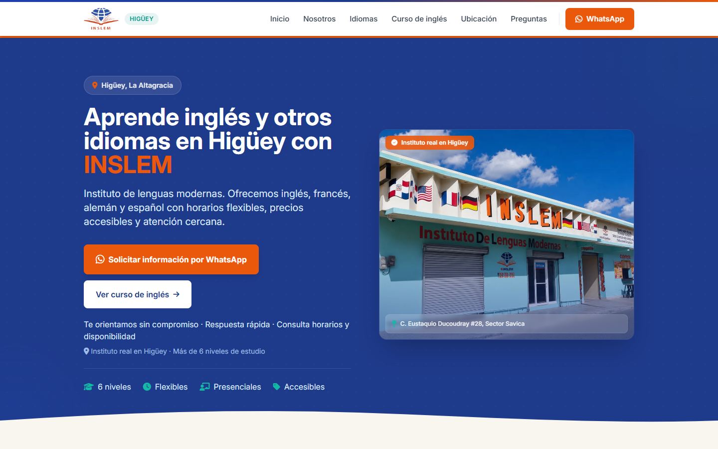The height and width of the screenshot is (449, 718).
Task: Click orange INSLEM word in headline
Action: (128, 165)
